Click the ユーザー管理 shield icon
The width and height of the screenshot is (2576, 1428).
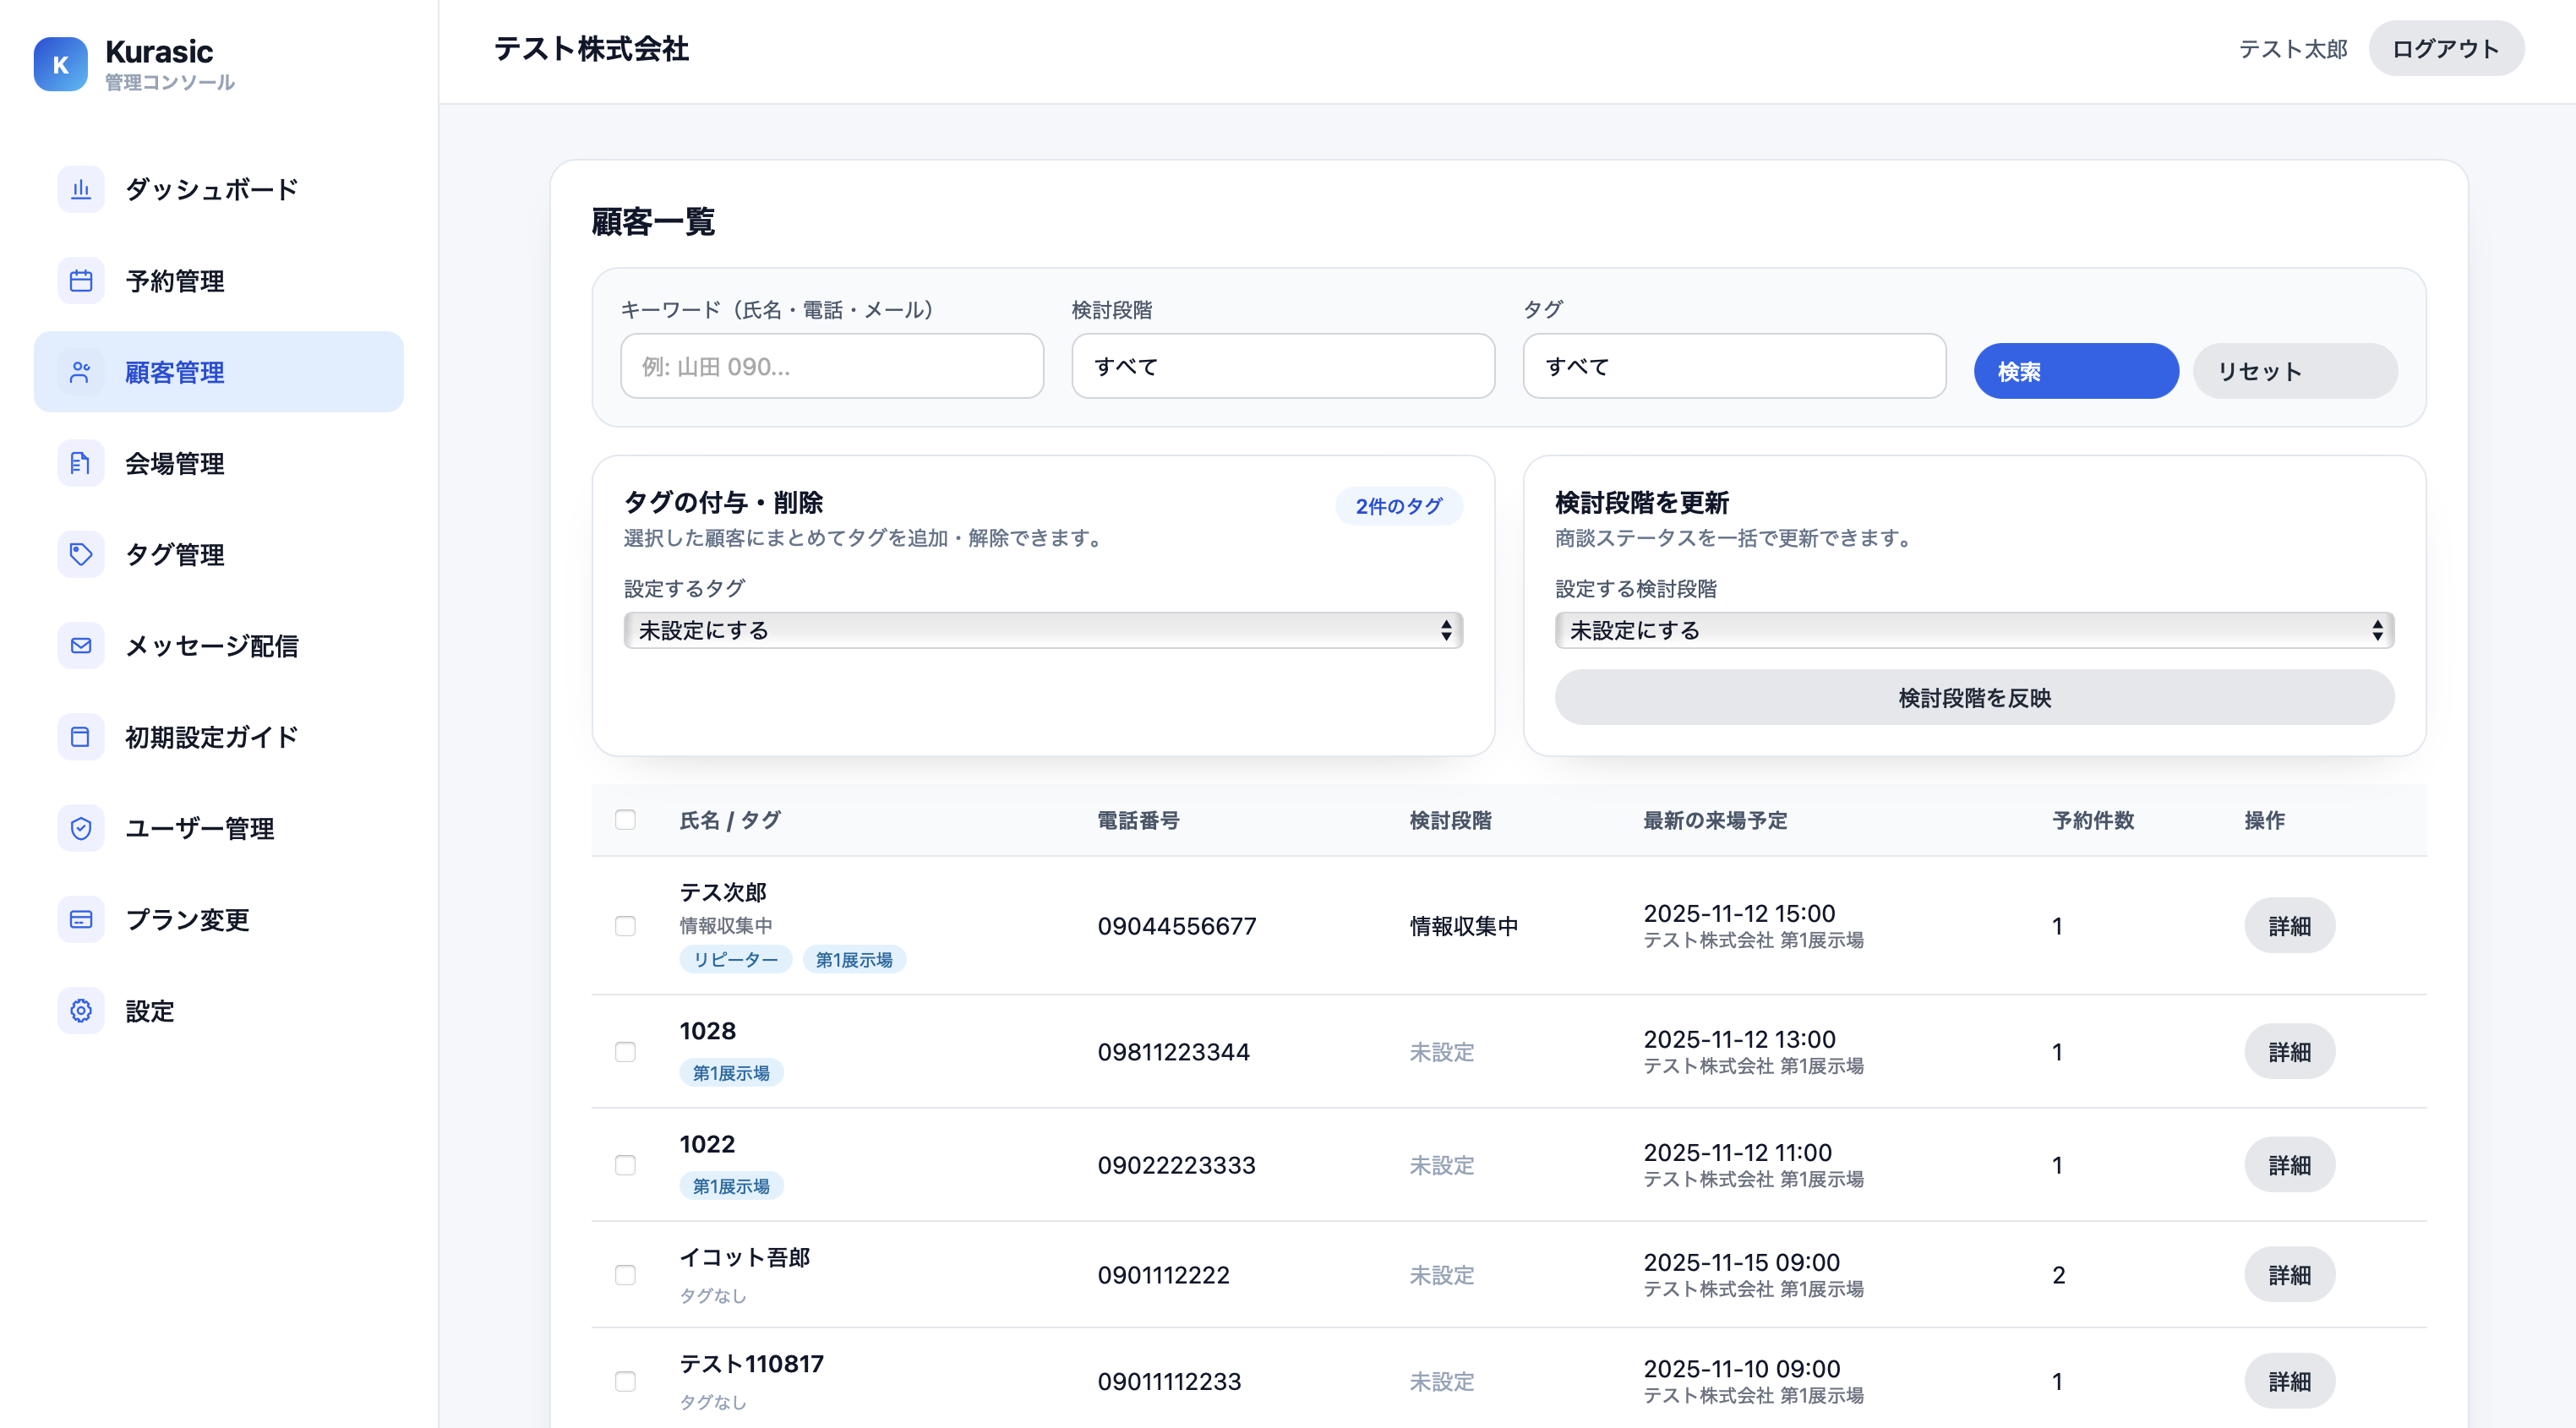tap(80, 828)
